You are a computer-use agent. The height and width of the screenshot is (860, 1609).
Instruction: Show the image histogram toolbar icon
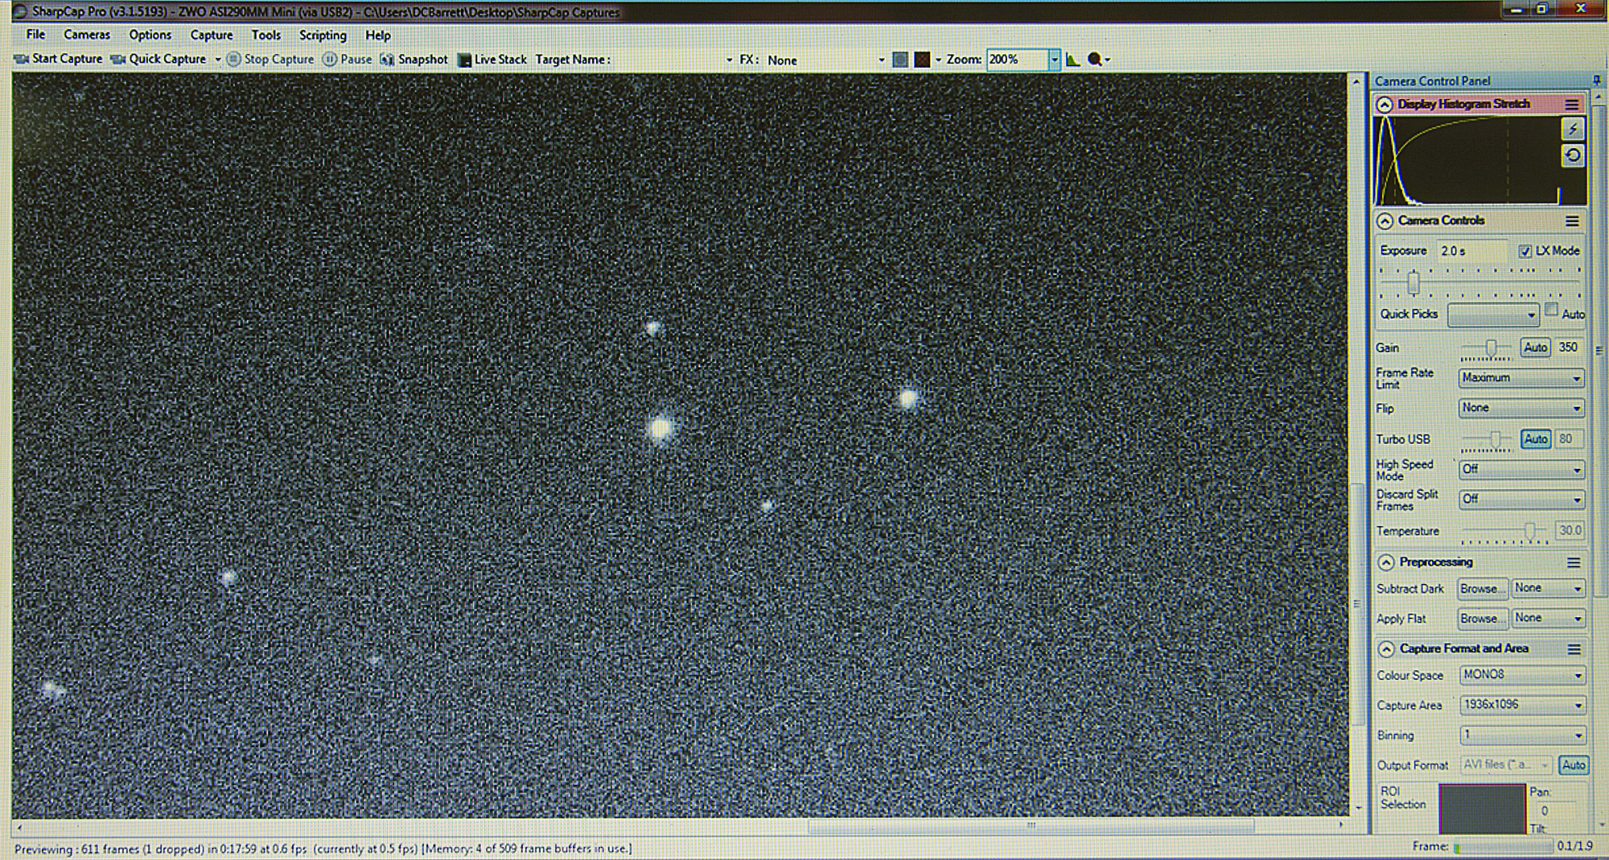tap(1072, 60)
